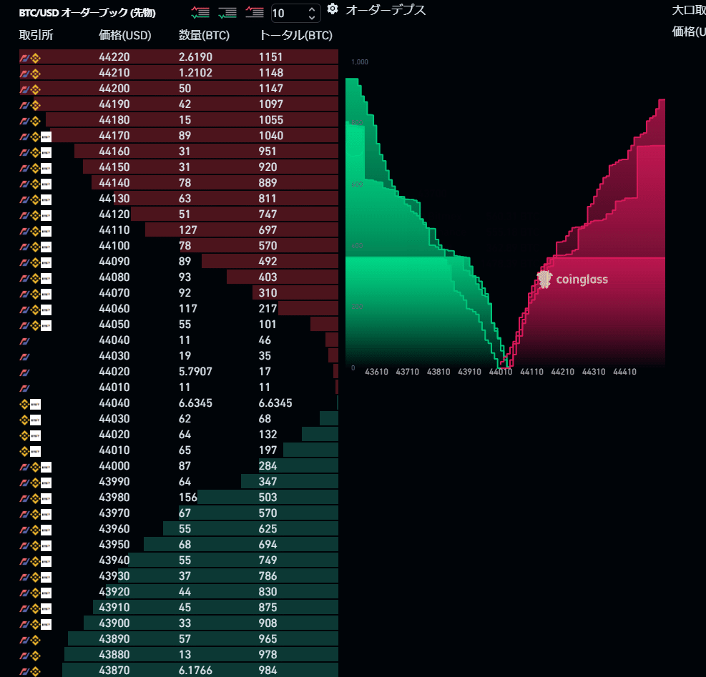Select the ask price 44180
This screenshot has width=706, height=677.
pyautogui.click(x=114, y=119)
